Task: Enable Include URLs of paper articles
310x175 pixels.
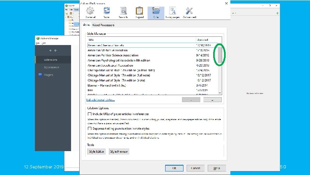Action: pyautogui.click(x=89, y=114)
